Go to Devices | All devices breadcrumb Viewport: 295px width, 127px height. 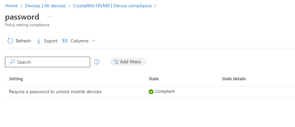(45, 6)
